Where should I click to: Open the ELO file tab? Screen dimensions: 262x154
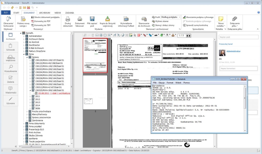coord(6,13)
